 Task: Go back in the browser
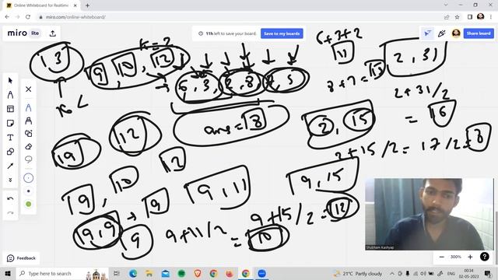(7, 17)
